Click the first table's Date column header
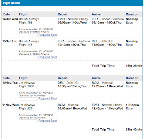Image resolution: width=148 pixels, height=139 pixels. pyautogui.click(x=7, y=14)
